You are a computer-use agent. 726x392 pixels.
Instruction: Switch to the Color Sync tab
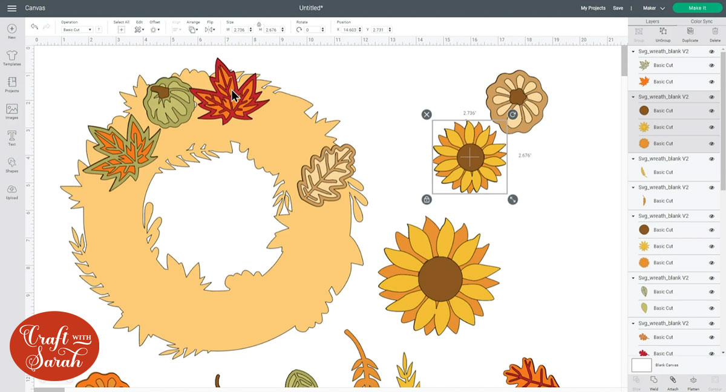point(701,21)
